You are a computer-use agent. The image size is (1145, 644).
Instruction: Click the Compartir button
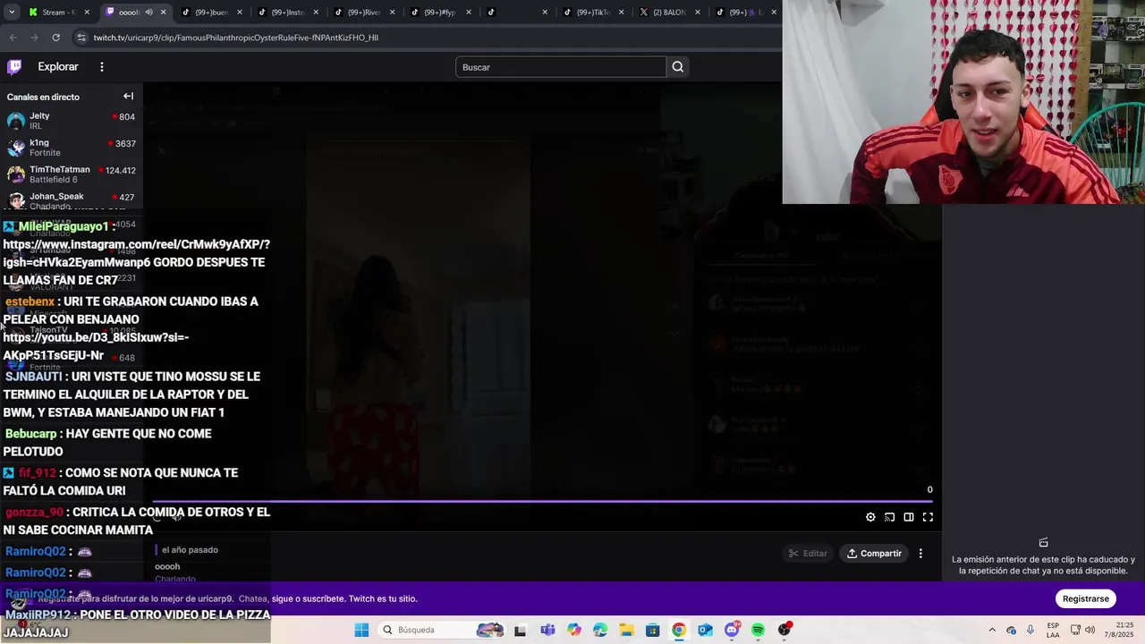pyautogui.click(x=875, y=554)
